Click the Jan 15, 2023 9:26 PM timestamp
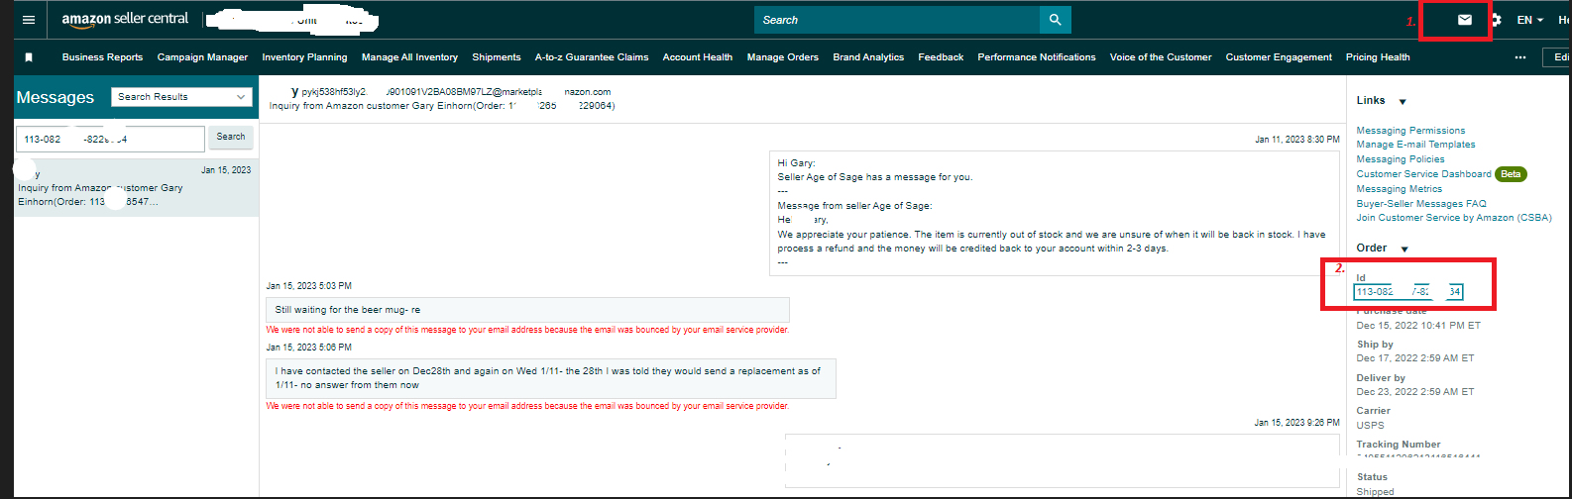The height and width of the screenshot is (499, 1572). coord(1296,423)
